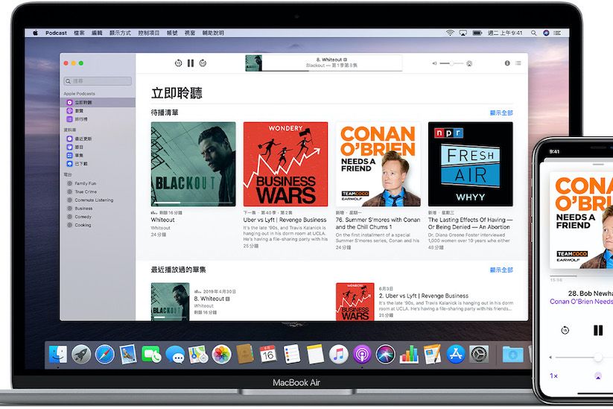Click 顯示全部 beside 待播清單
Screen dimensions: 613x409
pyautogui.click(x=501, y=113)
